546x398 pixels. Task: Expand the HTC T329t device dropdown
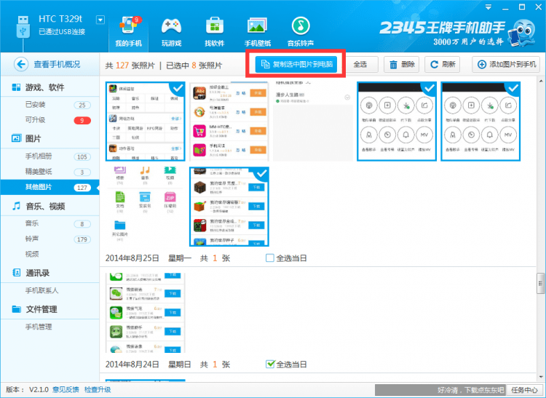point(100,20)
